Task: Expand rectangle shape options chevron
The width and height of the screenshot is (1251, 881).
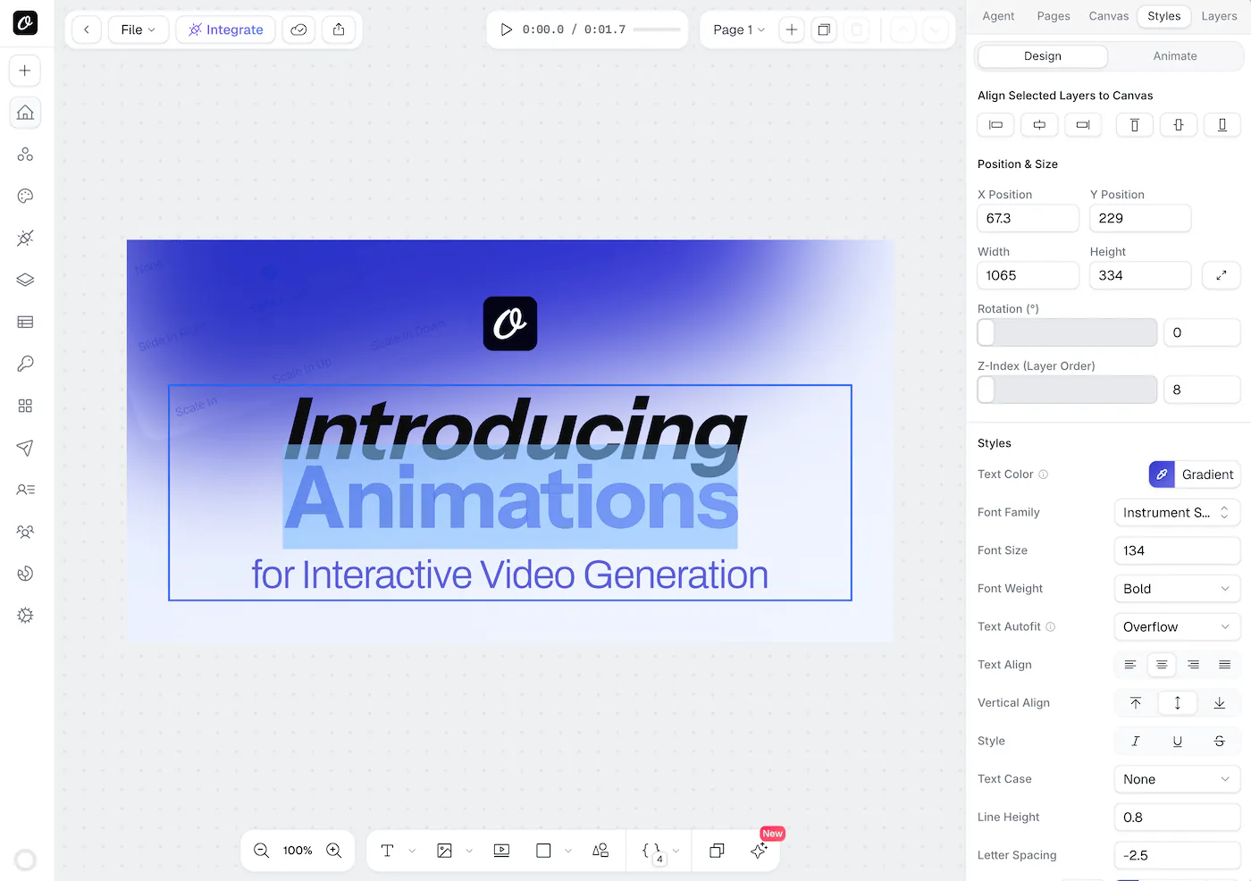Action: coord(568,851)
